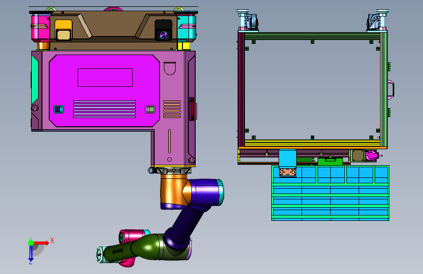Select the orange base joint of robot arm
This screenshot has height=274, width=423.
[174, 190]
